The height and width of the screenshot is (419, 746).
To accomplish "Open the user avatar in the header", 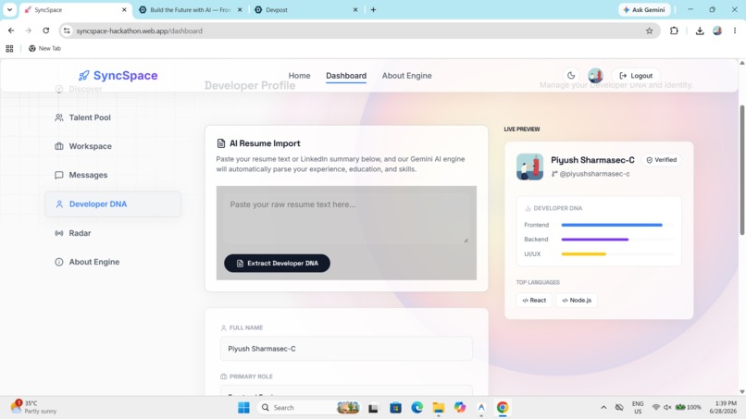I will [595, 76].
